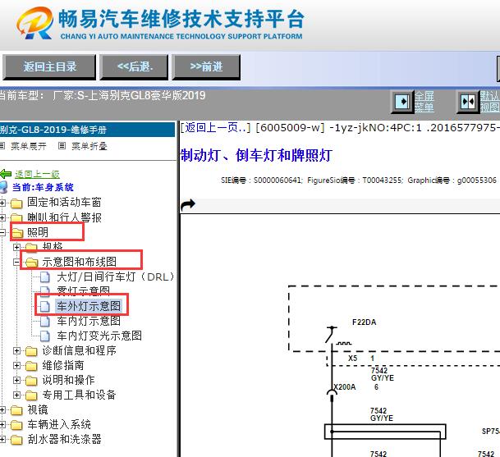Screen dimensions: 500x457
Task: Go back with the <<后退 button
Action: pyautogui.click(x=134, y=67)
